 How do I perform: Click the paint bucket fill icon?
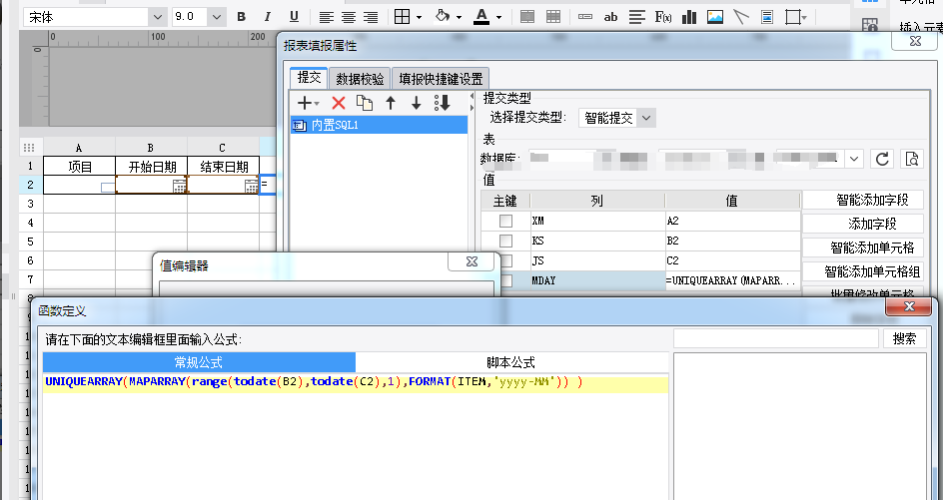click(x=442, y=17)
